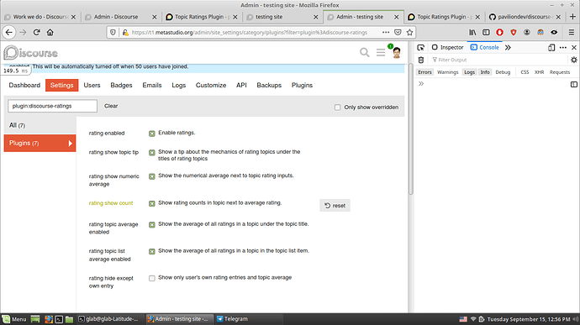Image resolution: width=580 pixels, height=325 pixels.
Task: Toggle rating show numeric average checkbox
Action: tap(151, 176)
